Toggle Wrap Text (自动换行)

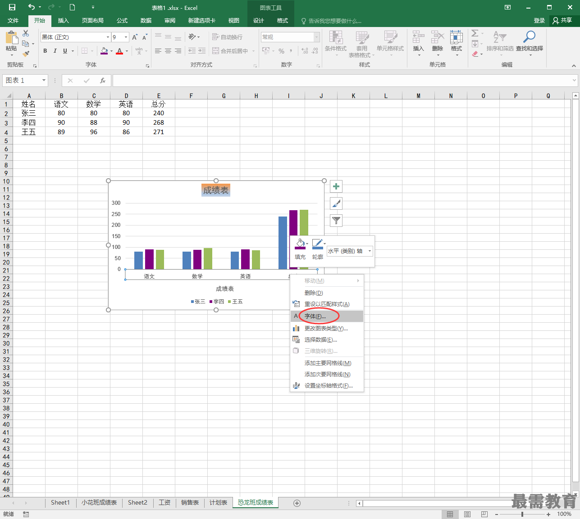228,37
